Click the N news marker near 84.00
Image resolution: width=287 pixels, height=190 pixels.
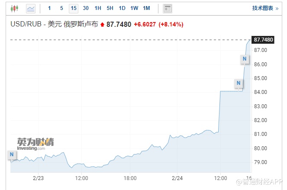[239, 83]
